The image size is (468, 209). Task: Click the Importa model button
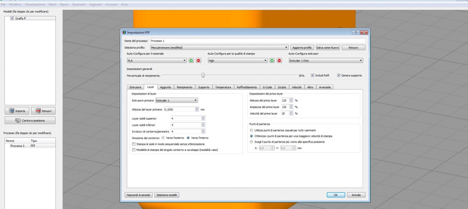17,111
